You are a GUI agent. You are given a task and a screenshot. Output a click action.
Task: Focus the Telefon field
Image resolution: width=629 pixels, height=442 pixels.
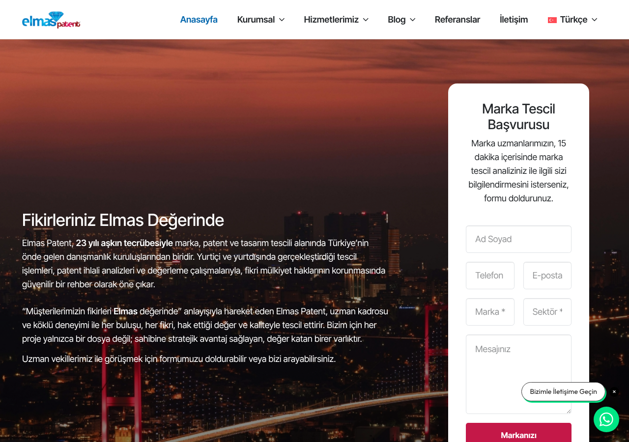click(490, 276)
